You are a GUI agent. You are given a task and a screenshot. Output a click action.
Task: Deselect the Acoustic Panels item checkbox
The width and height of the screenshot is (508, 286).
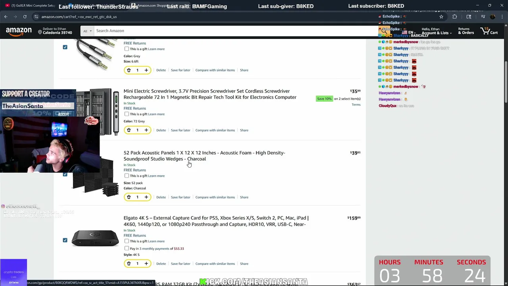click(65, 174)
